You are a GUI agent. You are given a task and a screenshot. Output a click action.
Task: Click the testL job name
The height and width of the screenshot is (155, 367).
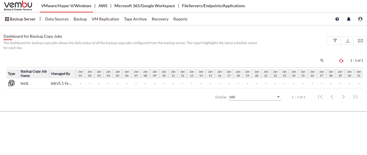pos(25,83)
